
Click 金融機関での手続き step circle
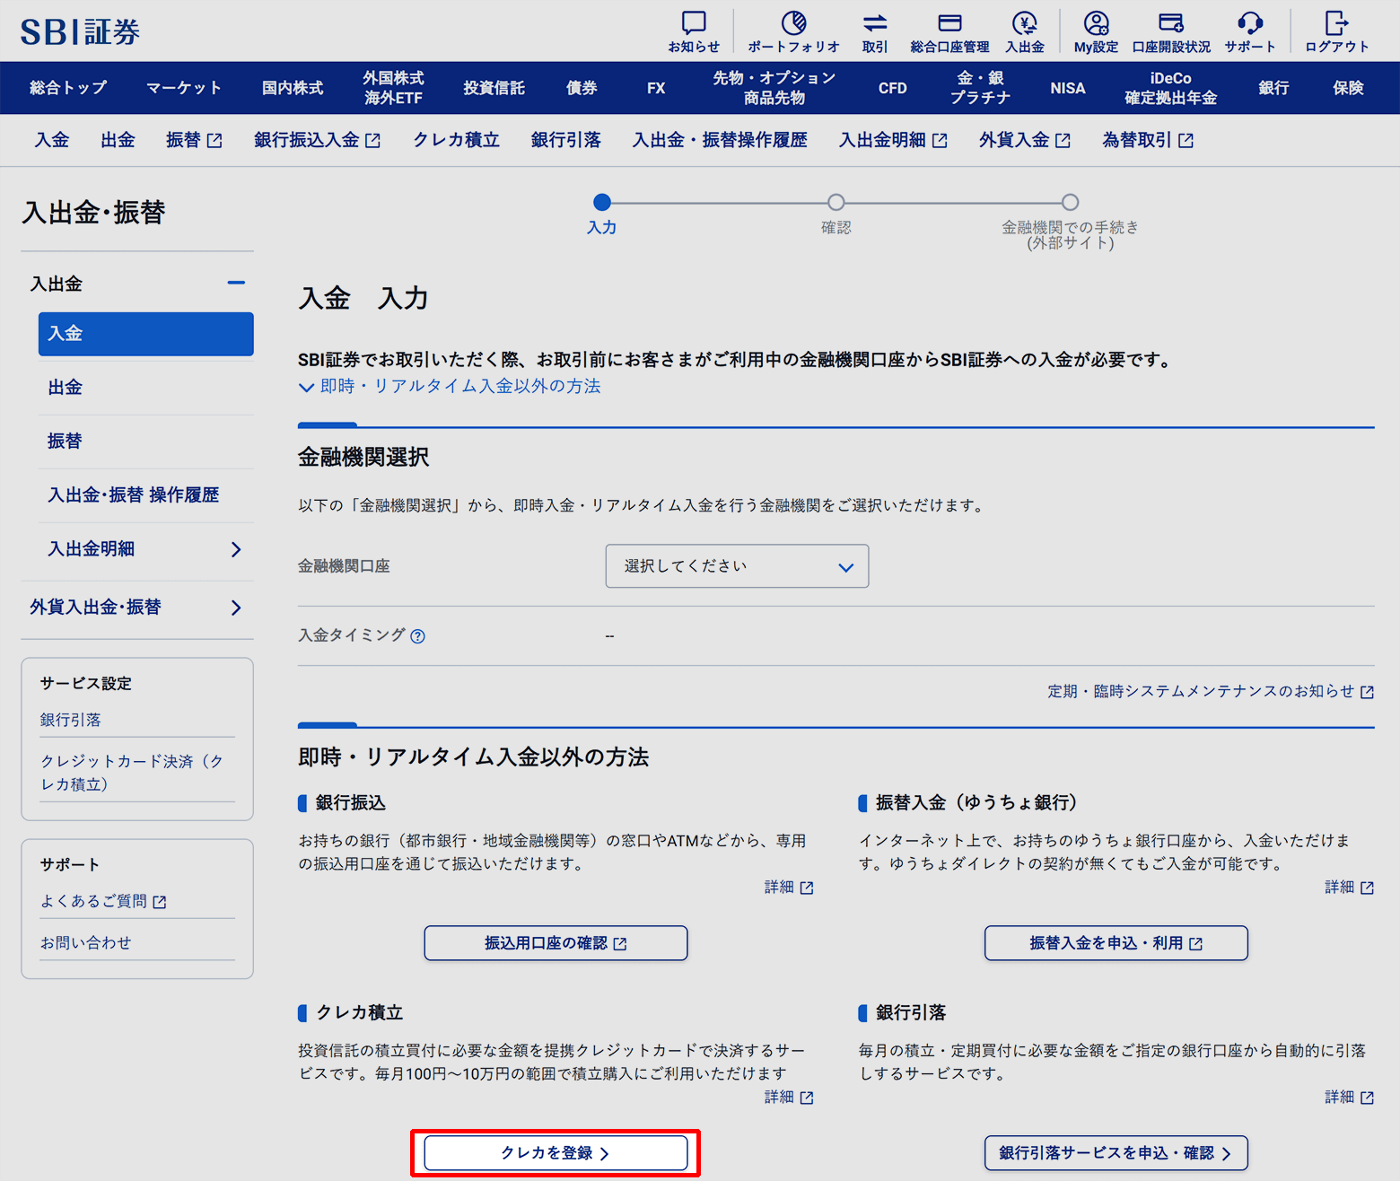[x=1070, y=203]
